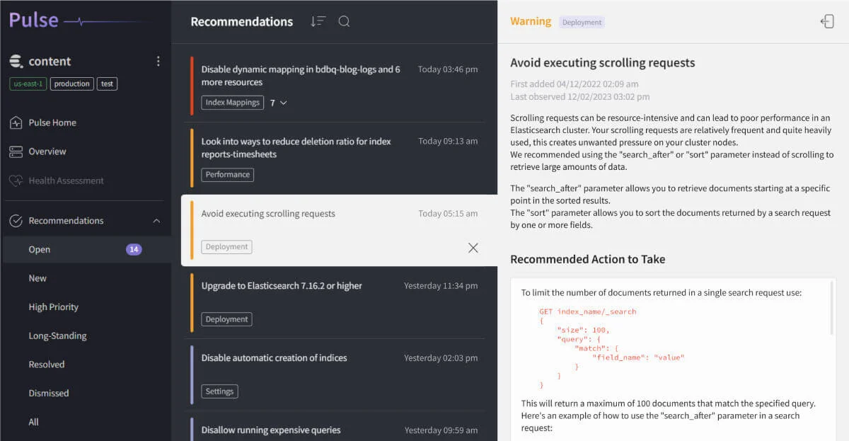The image size is (849, 441).
Task: Dismiss the scrolling requests card with X
Action: (473, 248)
